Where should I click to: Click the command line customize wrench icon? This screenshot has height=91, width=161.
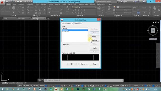click(43, 80)
